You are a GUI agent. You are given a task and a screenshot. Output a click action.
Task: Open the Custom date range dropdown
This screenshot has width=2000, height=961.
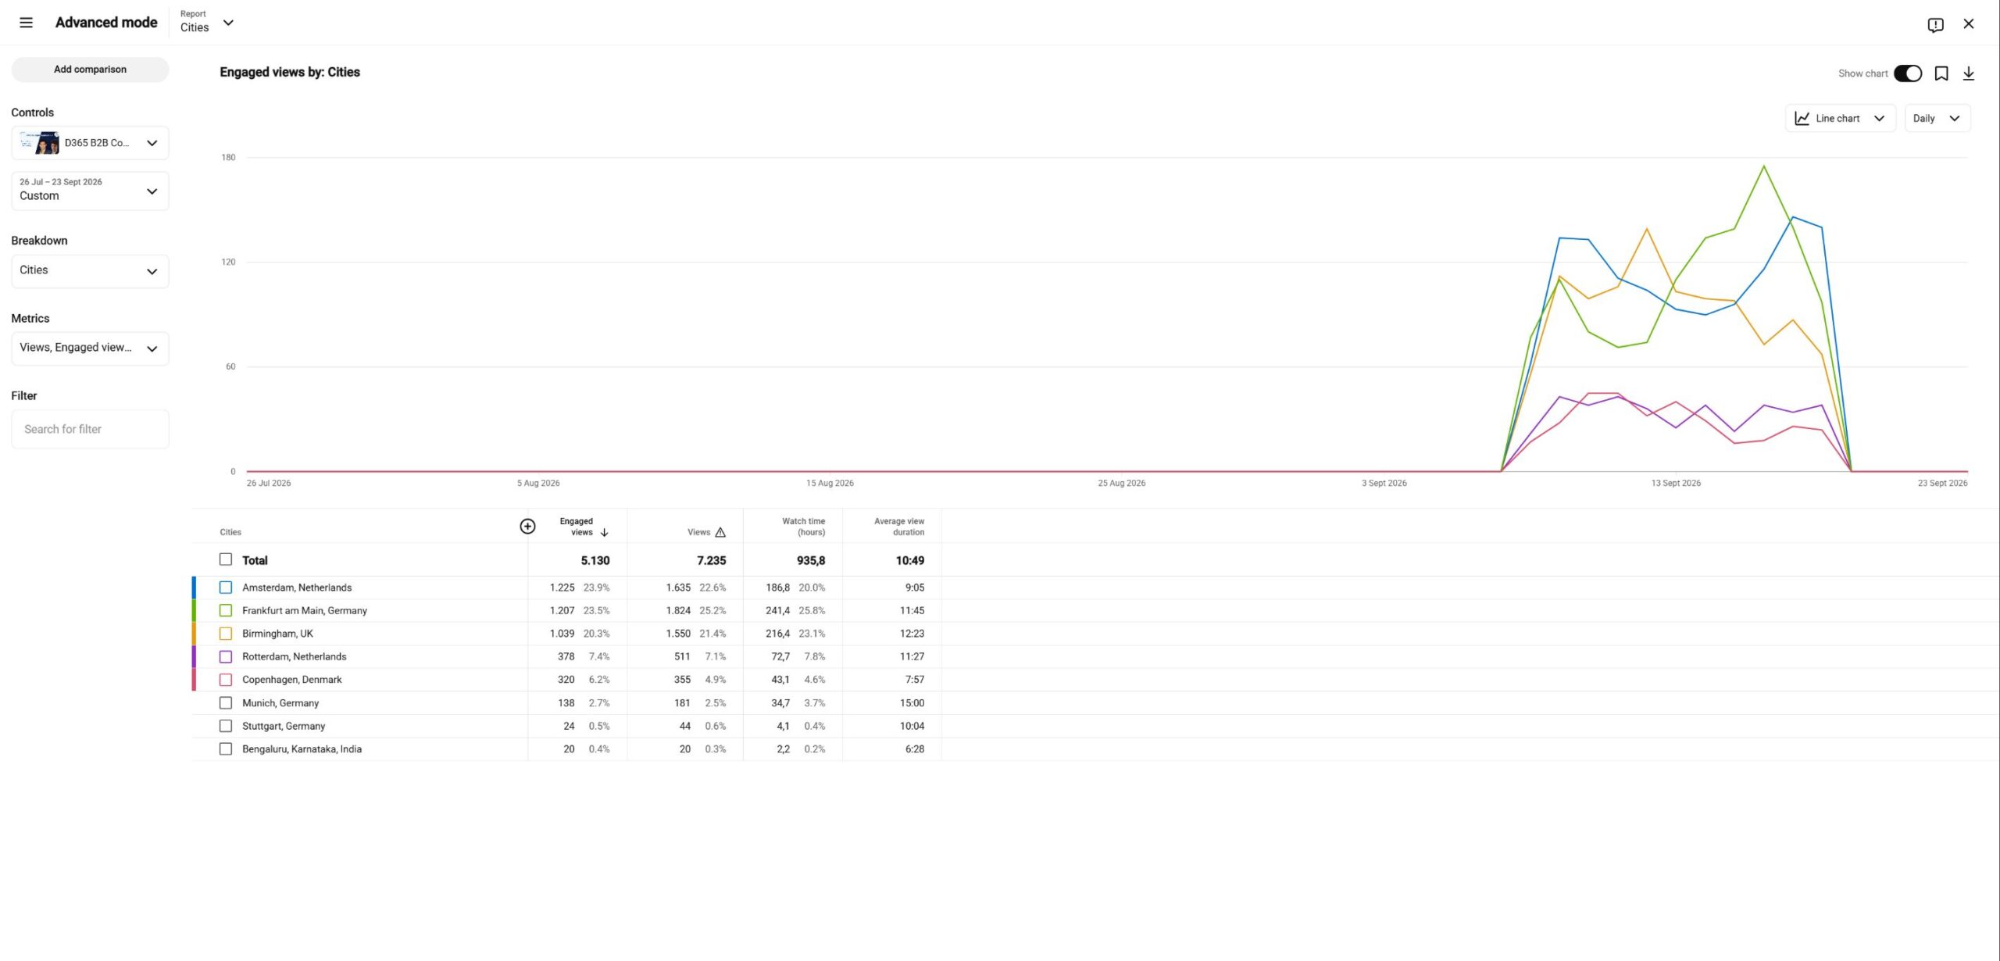click(x=90, y=191)
